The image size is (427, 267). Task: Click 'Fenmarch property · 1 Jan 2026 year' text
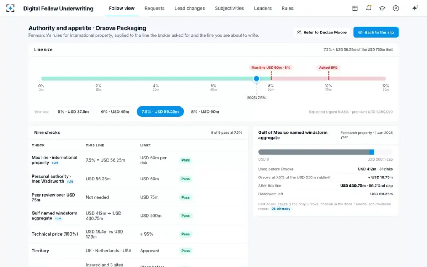tap(367, 135)
